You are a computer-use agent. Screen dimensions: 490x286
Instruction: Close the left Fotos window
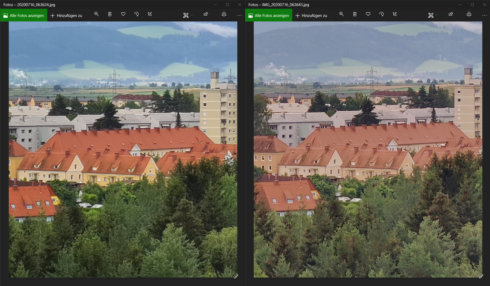click(x=240, y=5)
